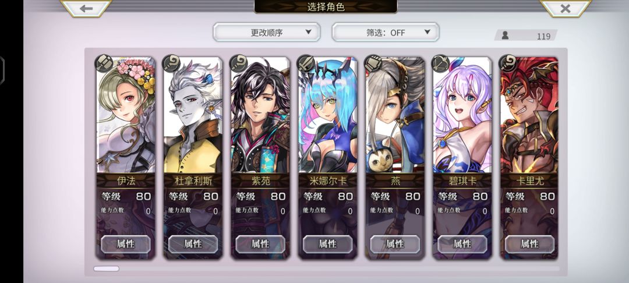629x283 pixels.
Task: Open 属性 for 卡里尤
Action: (529, 244)
